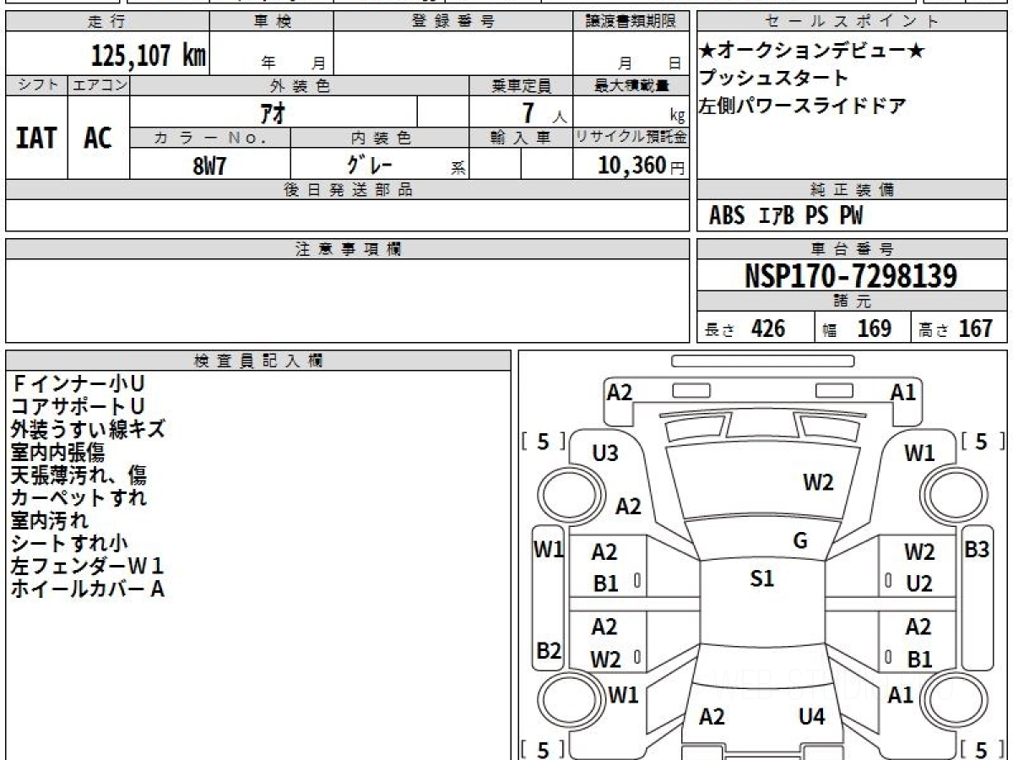Select the G mark on the windshield
1013x760 pixels.
click(800, 541)
